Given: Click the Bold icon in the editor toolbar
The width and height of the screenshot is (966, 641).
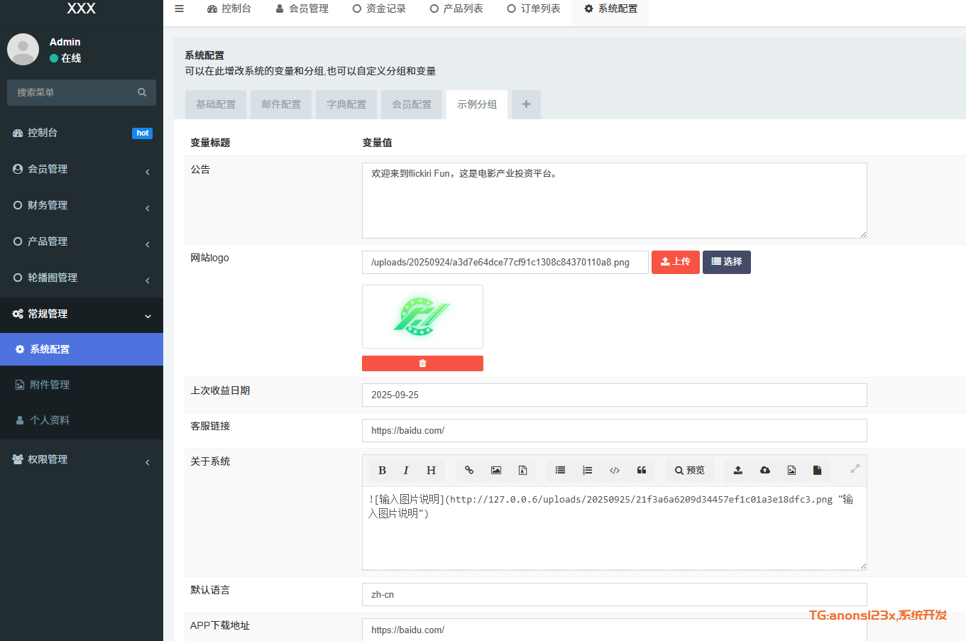Looking at the screenshot, I should click(x=382, y=470).
